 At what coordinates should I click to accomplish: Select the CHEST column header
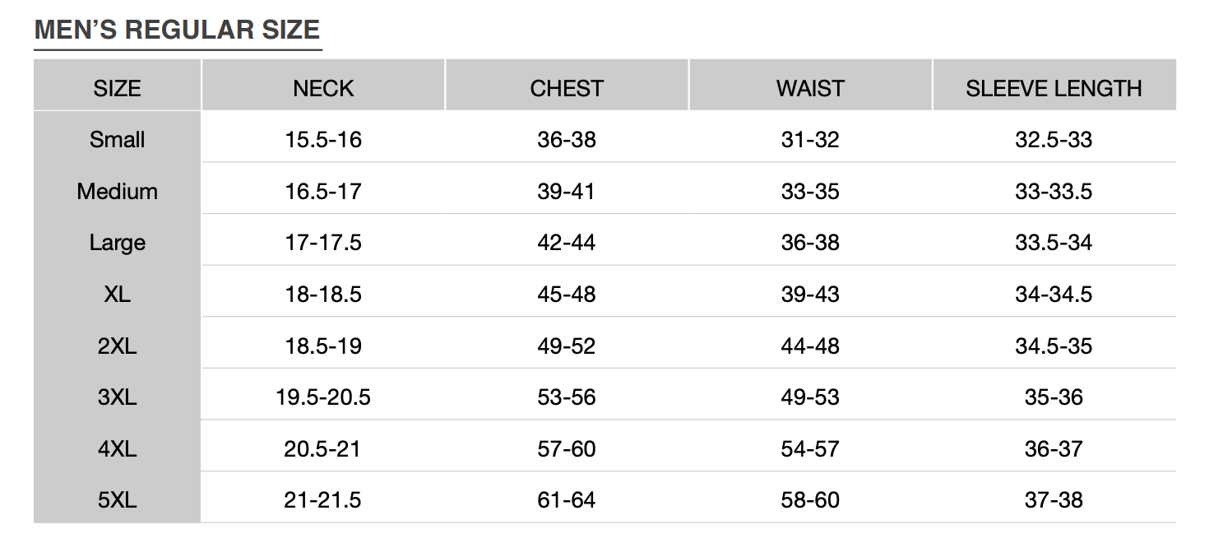(x=567, y=88)
